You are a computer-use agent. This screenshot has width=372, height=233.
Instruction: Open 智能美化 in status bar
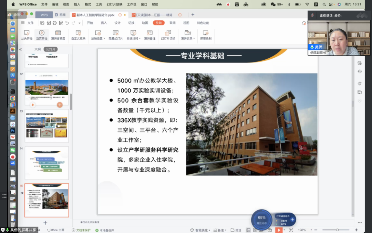200,230
